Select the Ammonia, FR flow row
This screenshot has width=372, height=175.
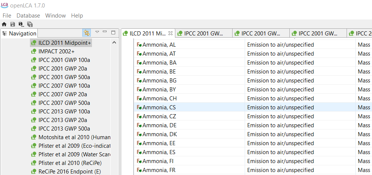coord(253,170)
